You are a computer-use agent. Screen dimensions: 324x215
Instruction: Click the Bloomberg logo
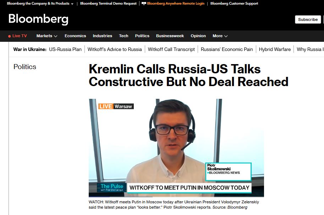[x=38, y=19]
